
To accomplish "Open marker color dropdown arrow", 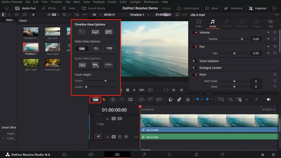I will (x=212, y=100).
